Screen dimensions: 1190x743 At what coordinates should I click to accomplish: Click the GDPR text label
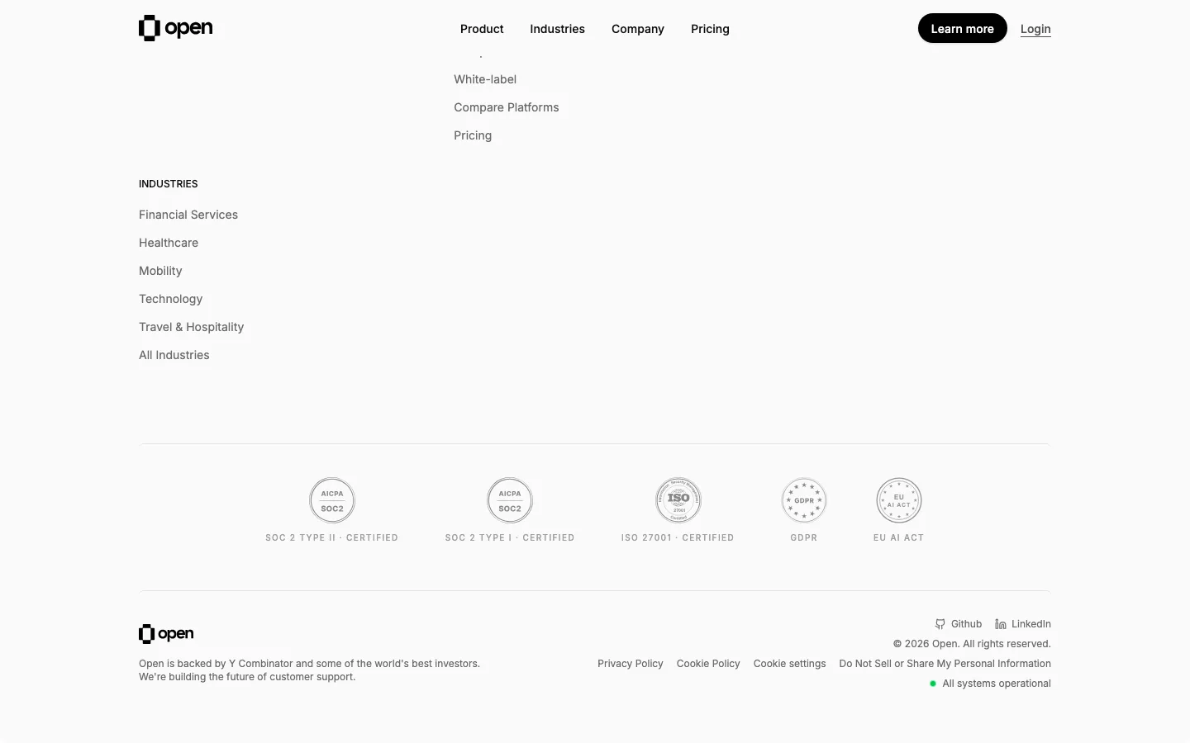coord(804,537)
